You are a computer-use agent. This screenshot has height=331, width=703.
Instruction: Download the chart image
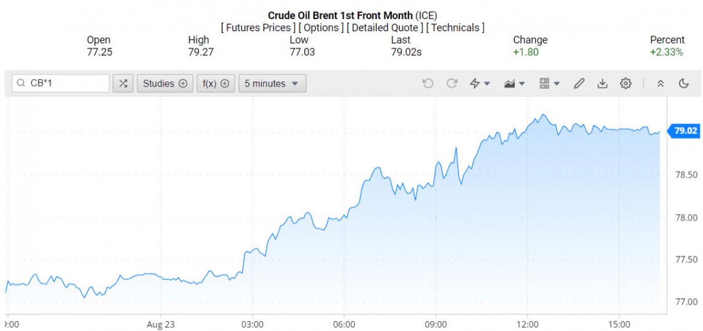pos(602,83)
